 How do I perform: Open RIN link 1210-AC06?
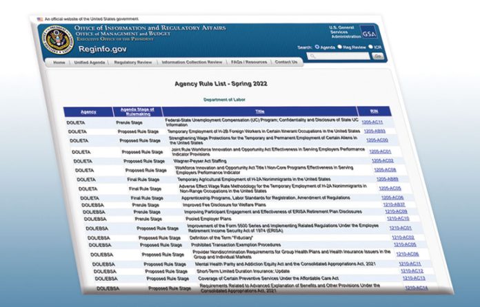[x=408, y=254]
